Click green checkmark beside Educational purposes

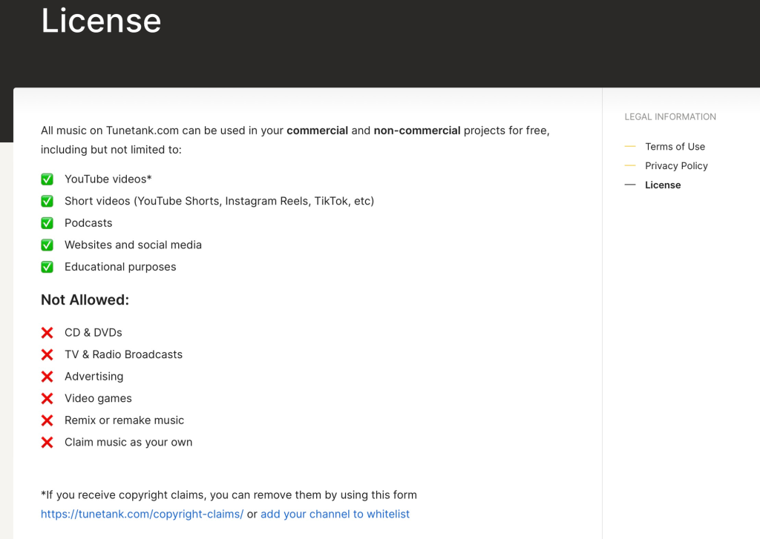coord(47,267)
